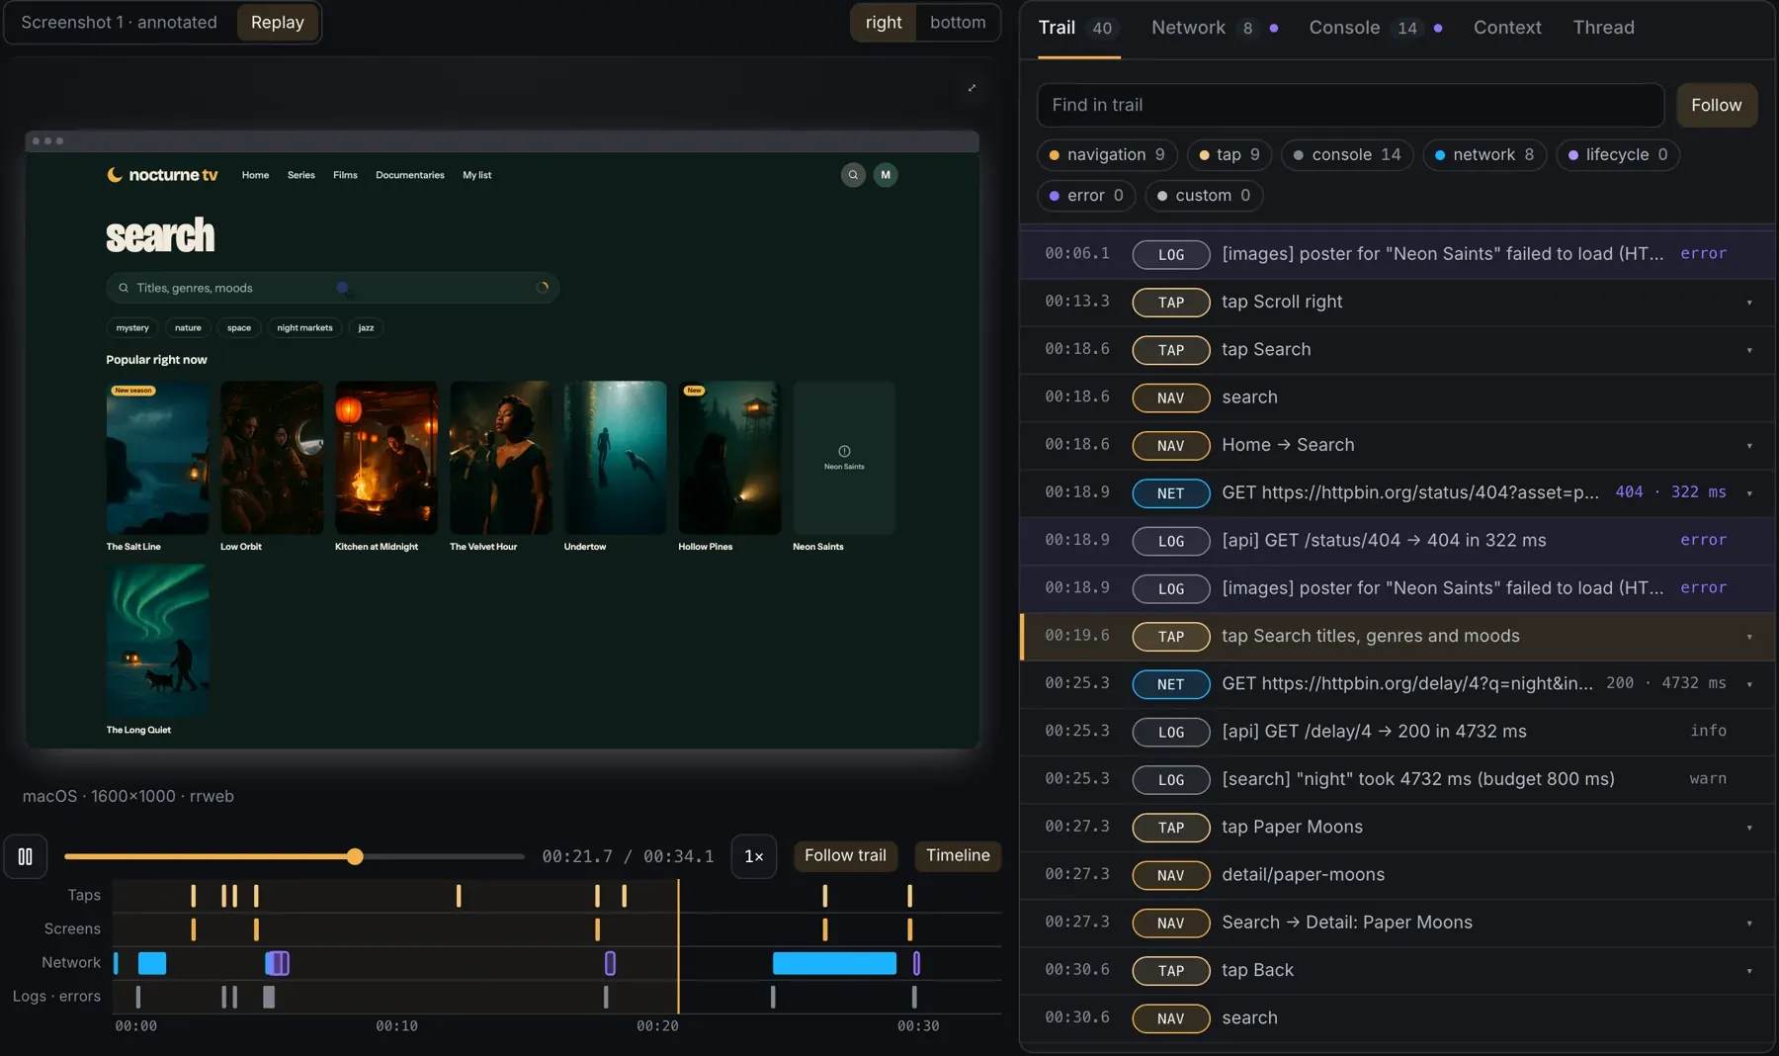The width and height of the screenshot is (1779, 1056).
Task: Click the Follow trail button
Action: (x=845, y=856)
